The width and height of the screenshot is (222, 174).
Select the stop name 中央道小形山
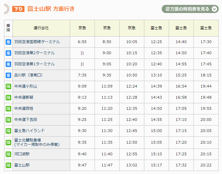coord(26,86)
